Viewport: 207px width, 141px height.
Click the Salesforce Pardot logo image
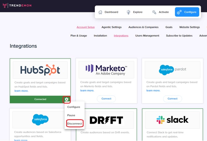[x=172, y=70]
